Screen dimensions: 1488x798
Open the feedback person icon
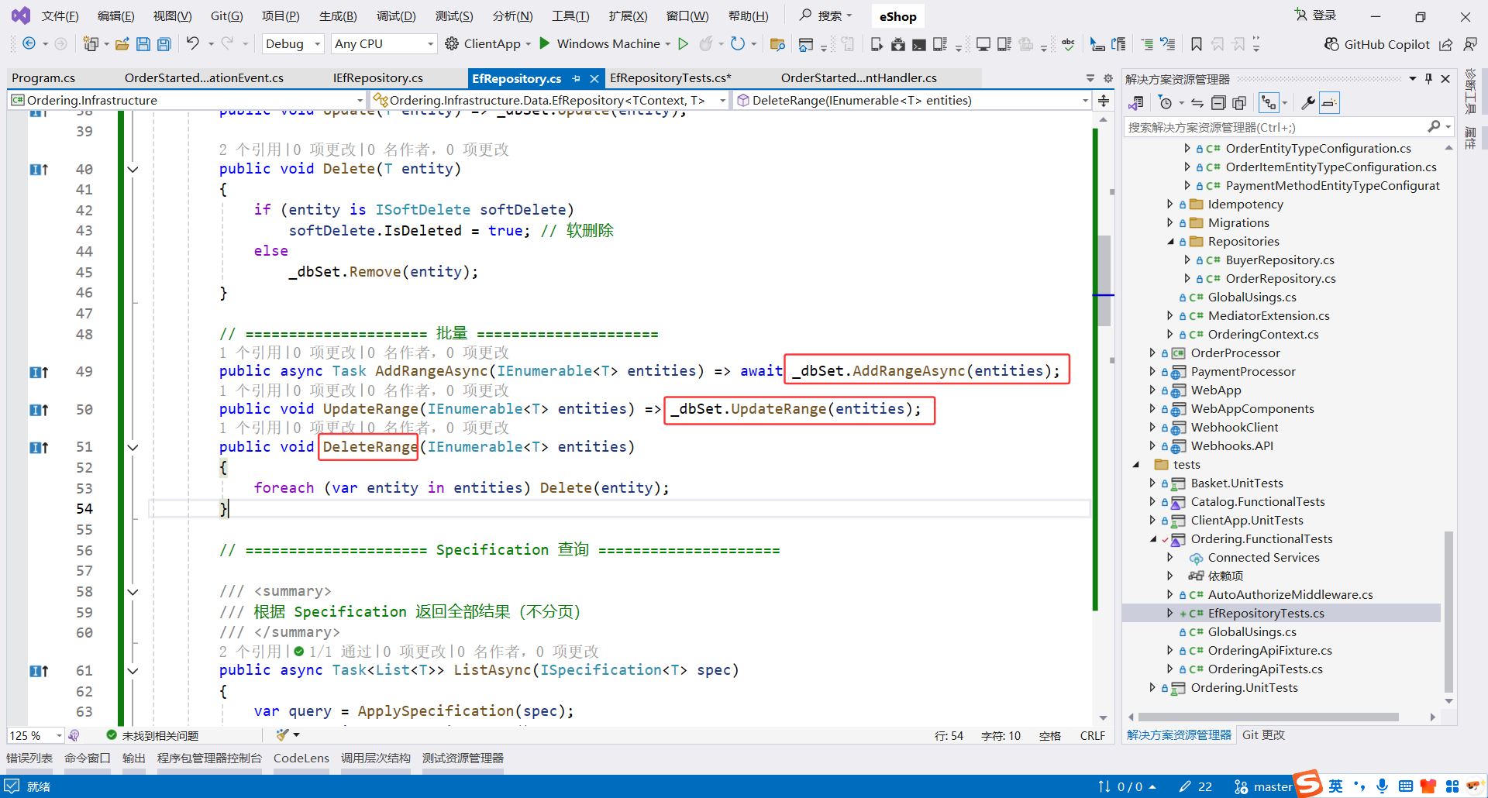click(1470, 44)
